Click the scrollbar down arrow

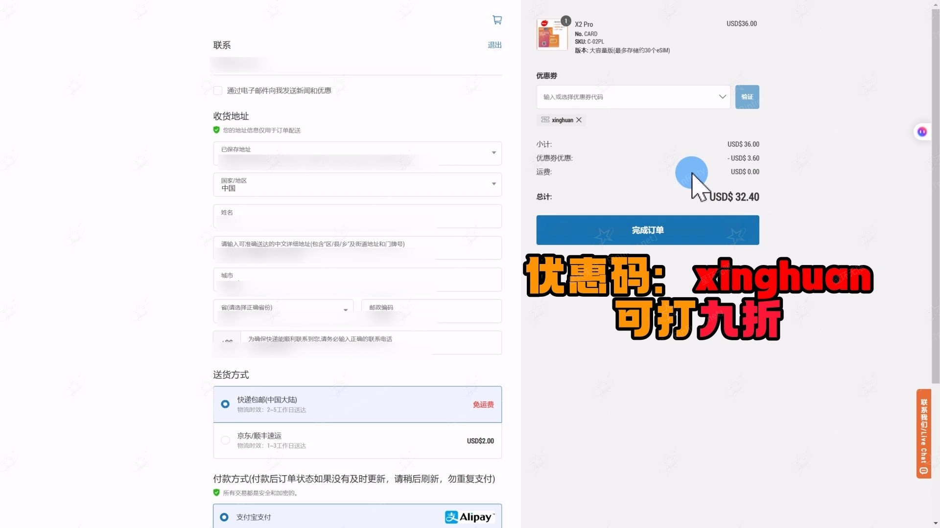[935, 524]
